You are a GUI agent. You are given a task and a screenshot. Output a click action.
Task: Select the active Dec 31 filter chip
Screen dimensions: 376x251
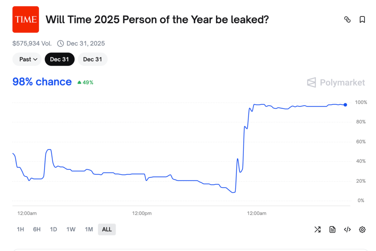(59, 59)
